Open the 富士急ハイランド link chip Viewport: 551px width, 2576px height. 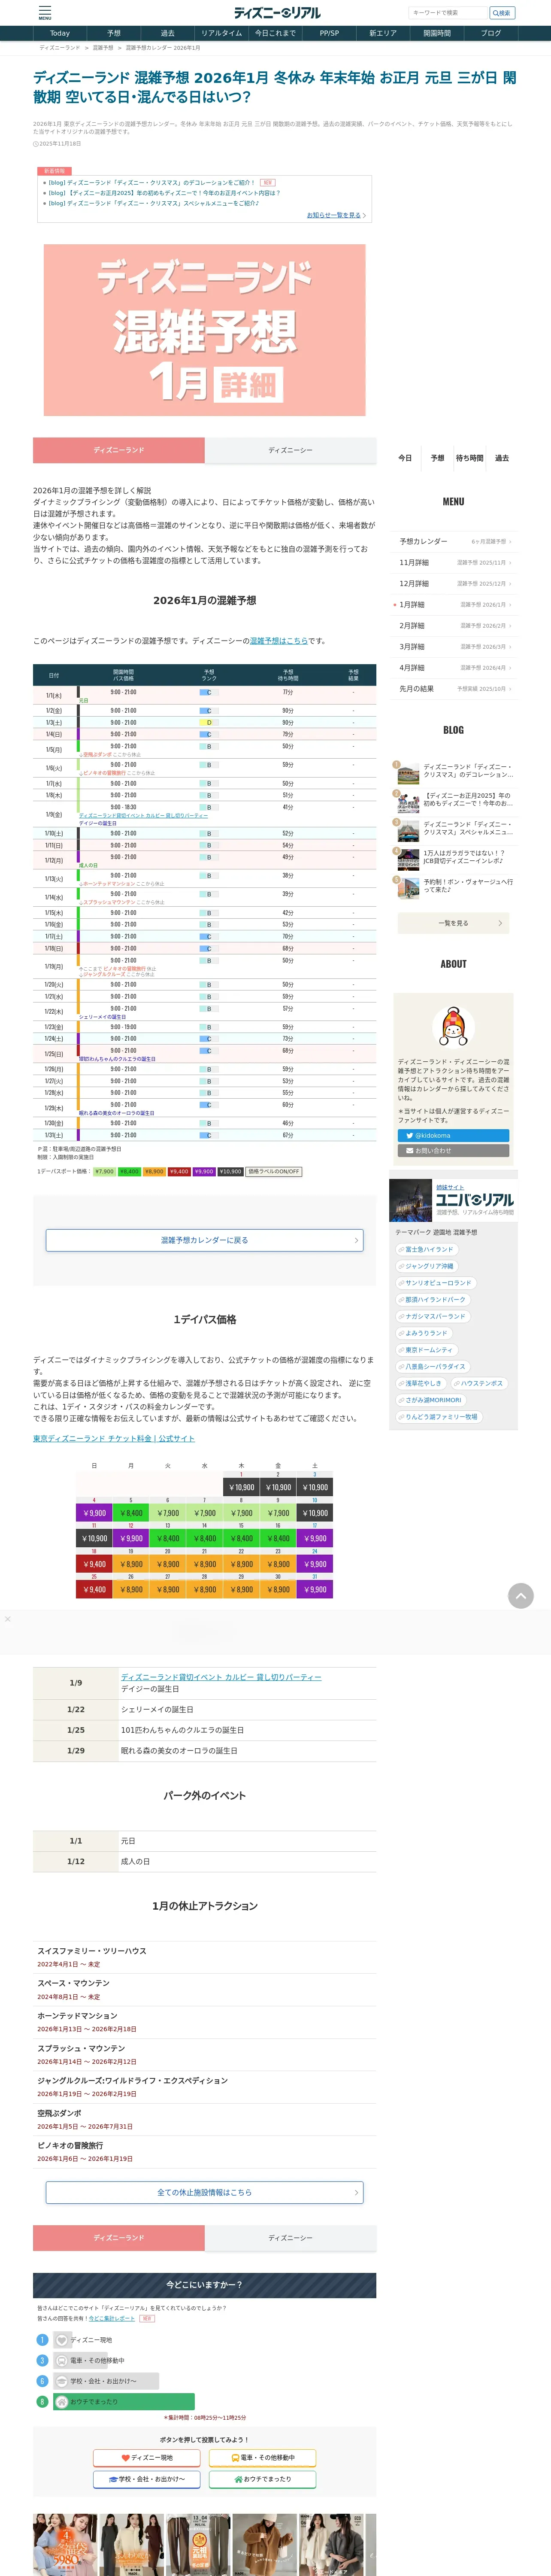coord(427,1249)
